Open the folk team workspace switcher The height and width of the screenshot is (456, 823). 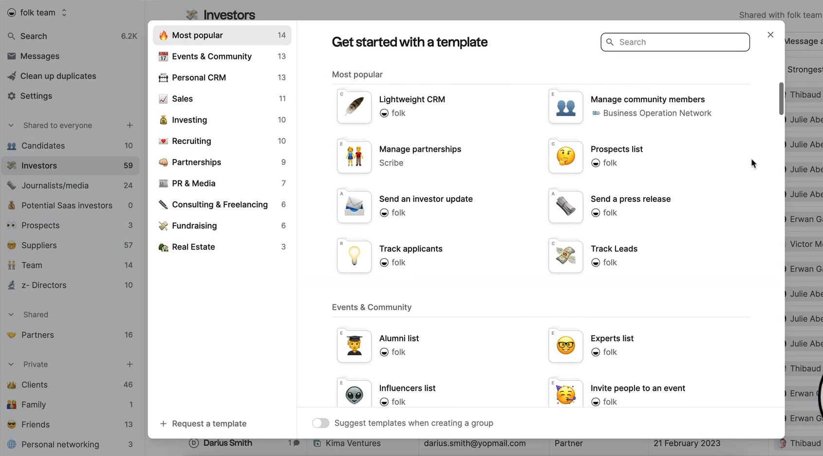tap(38, 13)
